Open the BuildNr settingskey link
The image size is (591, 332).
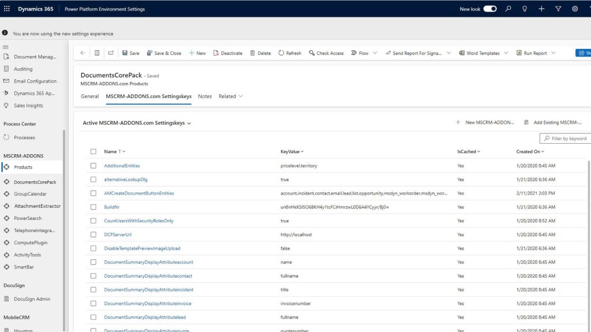111,207
